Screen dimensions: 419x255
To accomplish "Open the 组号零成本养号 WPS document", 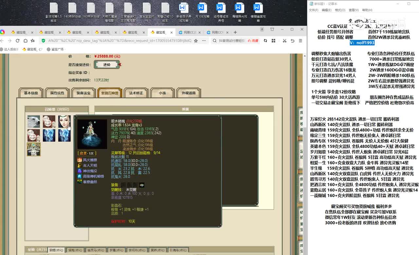I will coord(221,12).
